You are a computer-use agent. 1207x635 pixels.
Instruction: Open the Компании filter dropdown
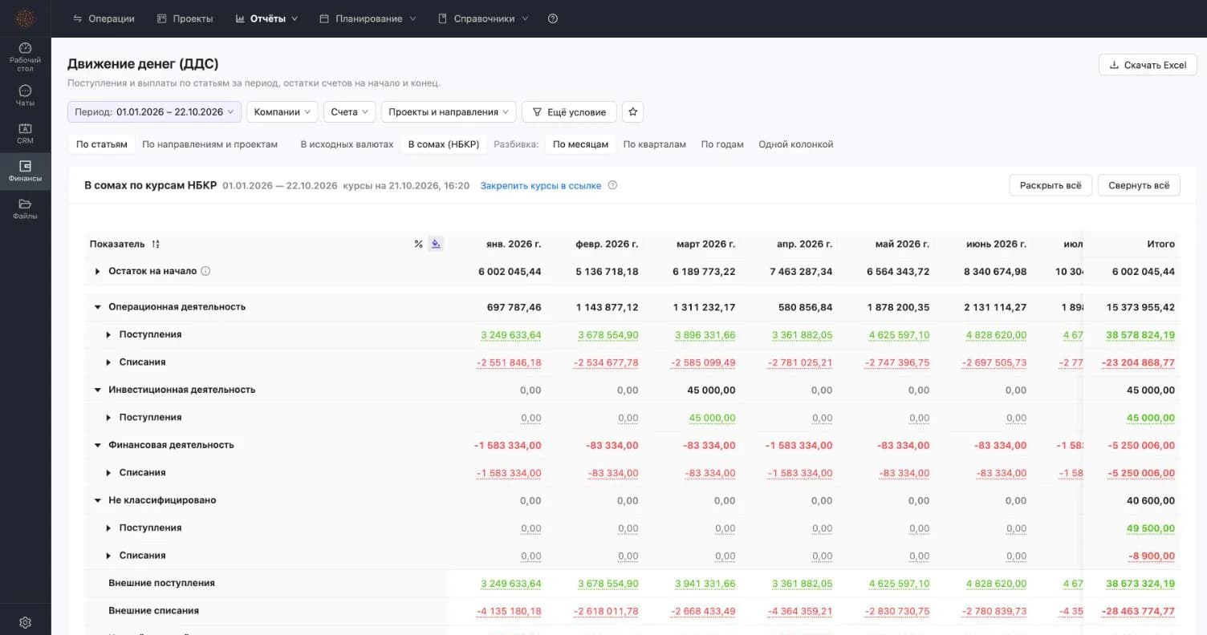pyautogui.click(x=282, y=112)
